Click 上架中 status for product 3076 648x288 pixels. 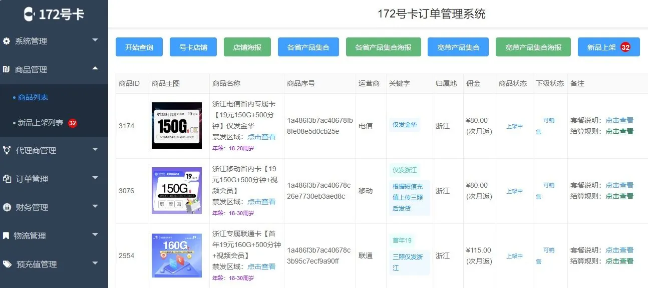pyautogui.click(x=514, y=191)
